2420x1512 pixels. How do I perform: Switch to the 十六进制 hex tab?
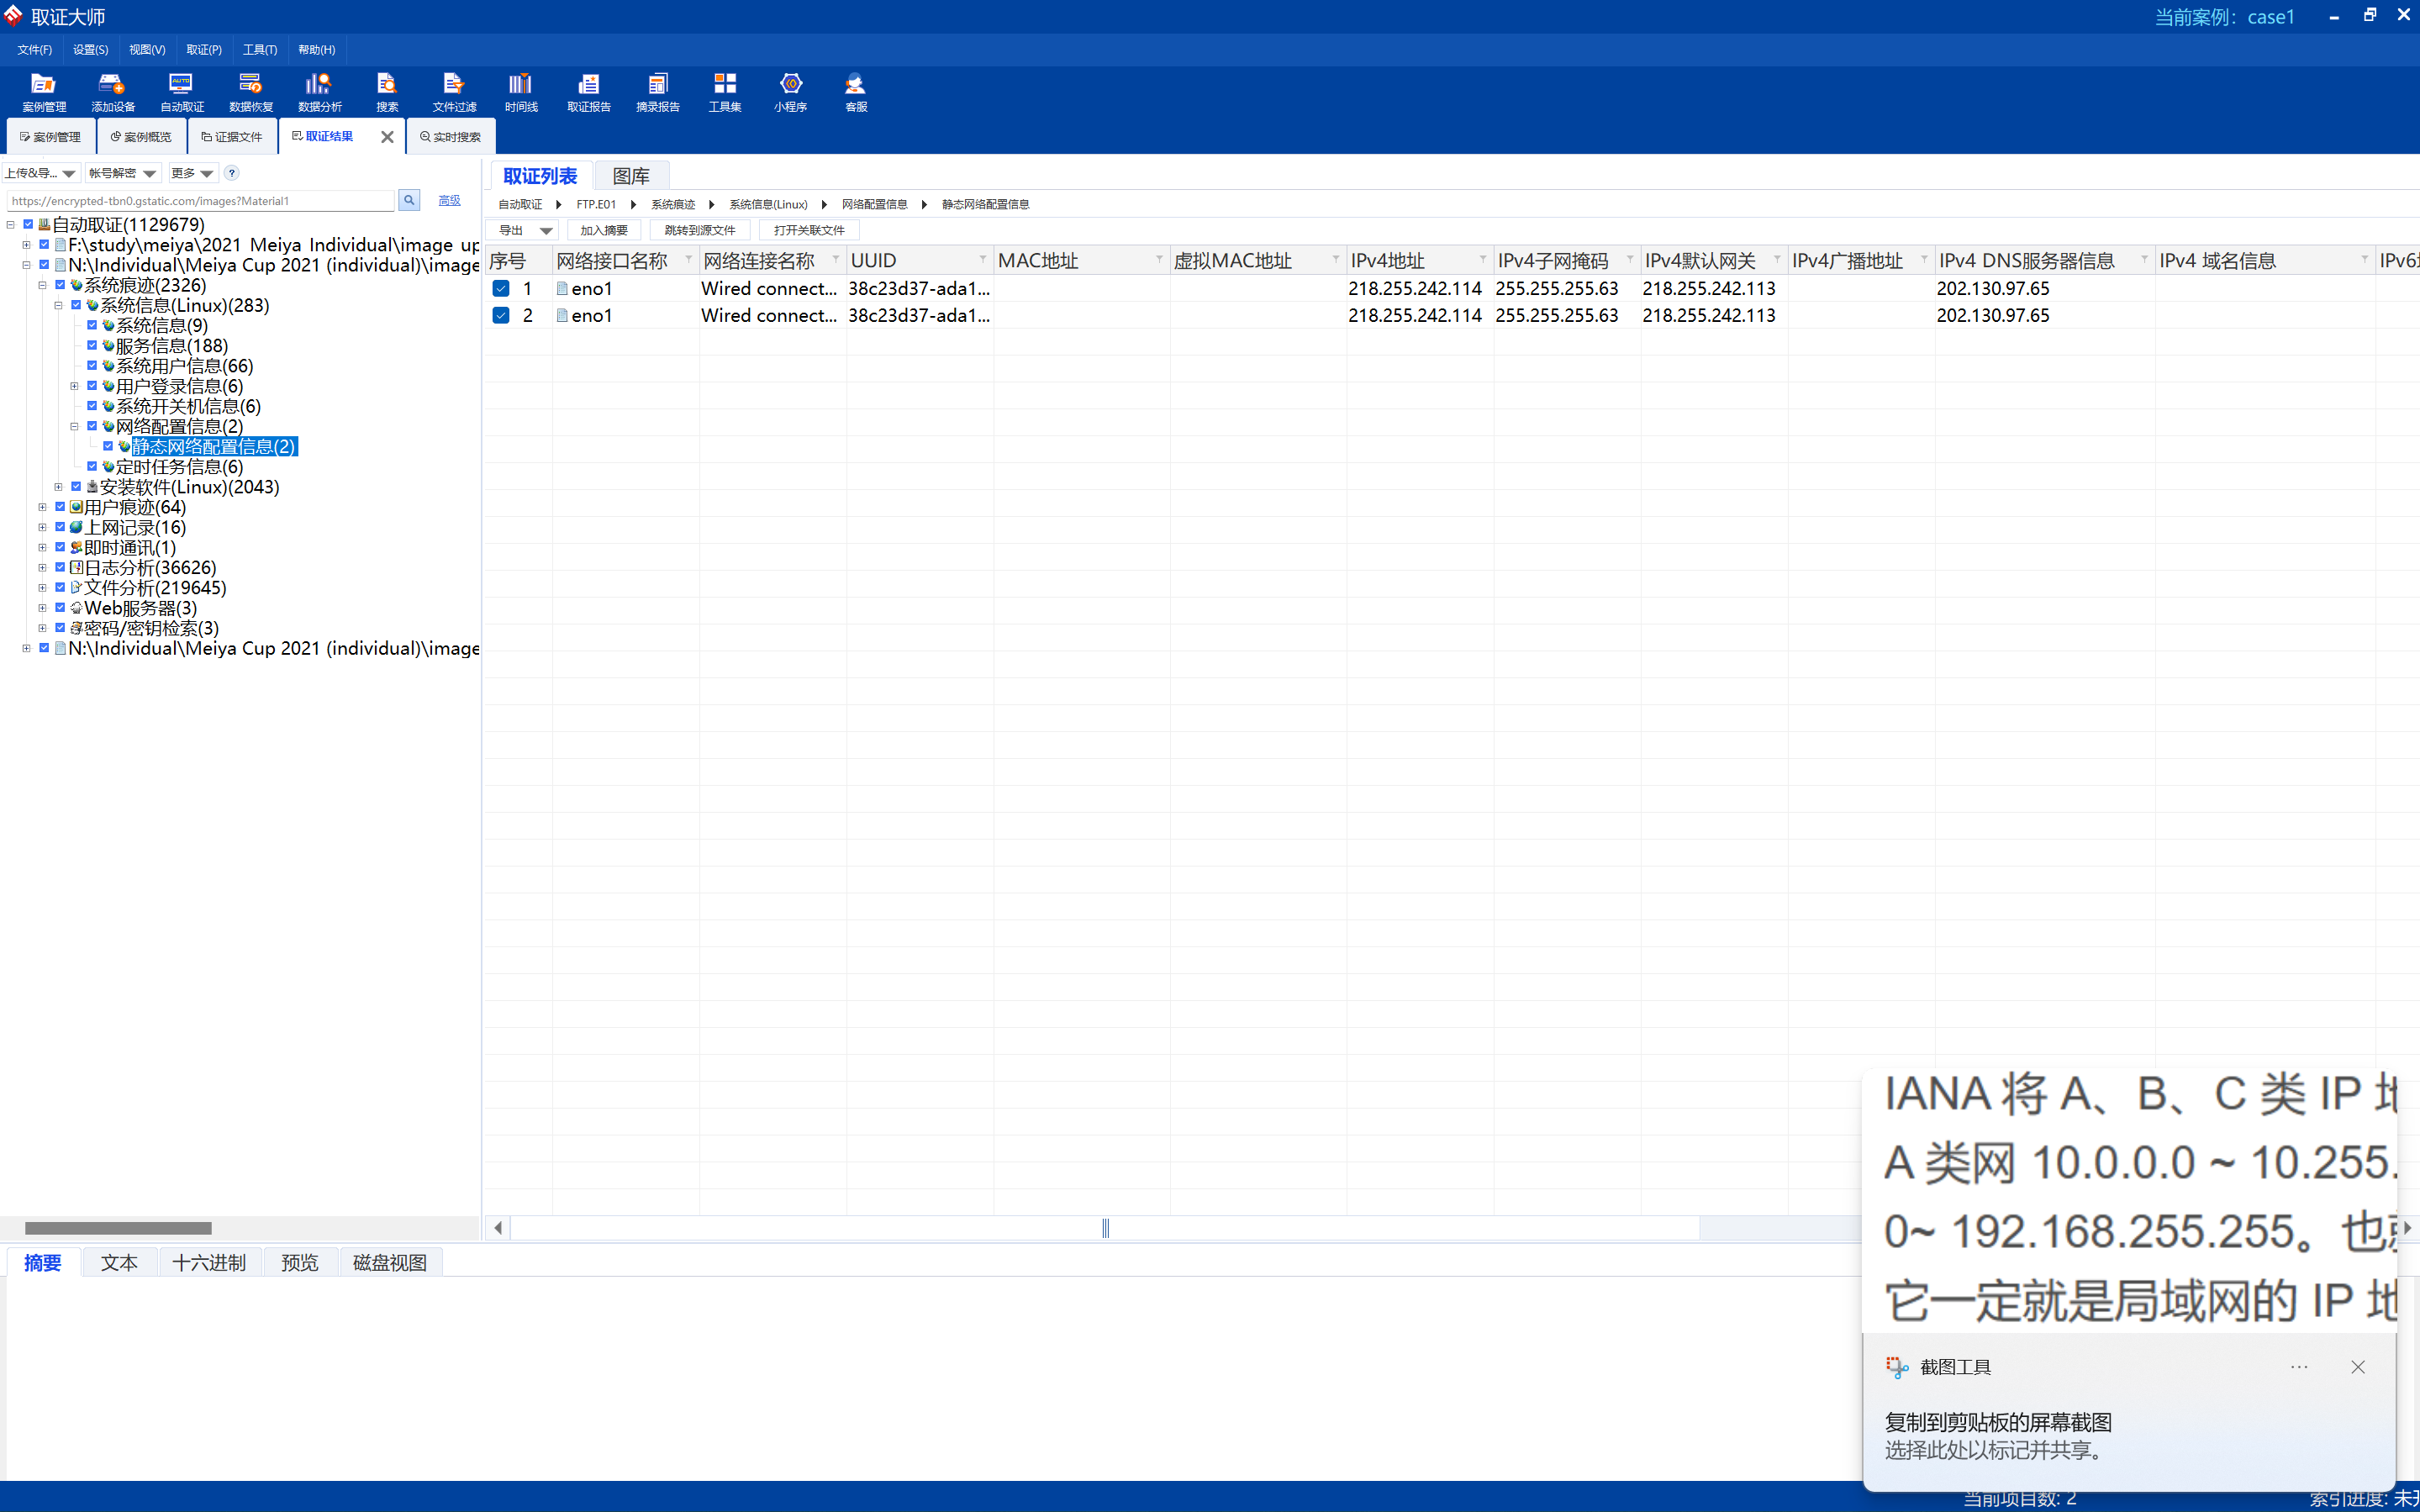pyautogui.click(x=209, y=1262)
